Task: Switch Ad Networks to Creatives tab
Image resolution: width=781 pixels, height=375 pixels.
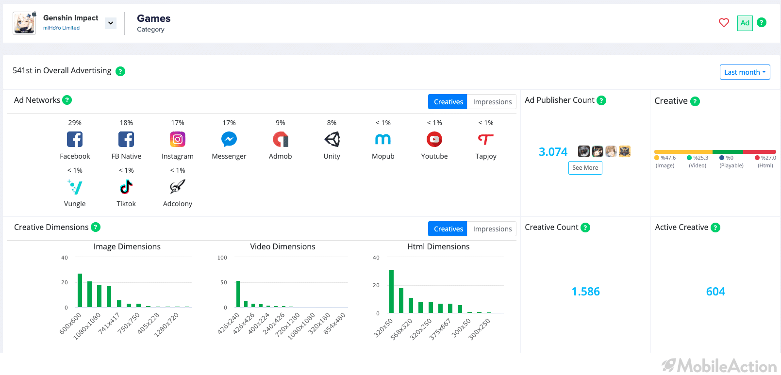Action: pyautogui.click(x=448, y=102)
